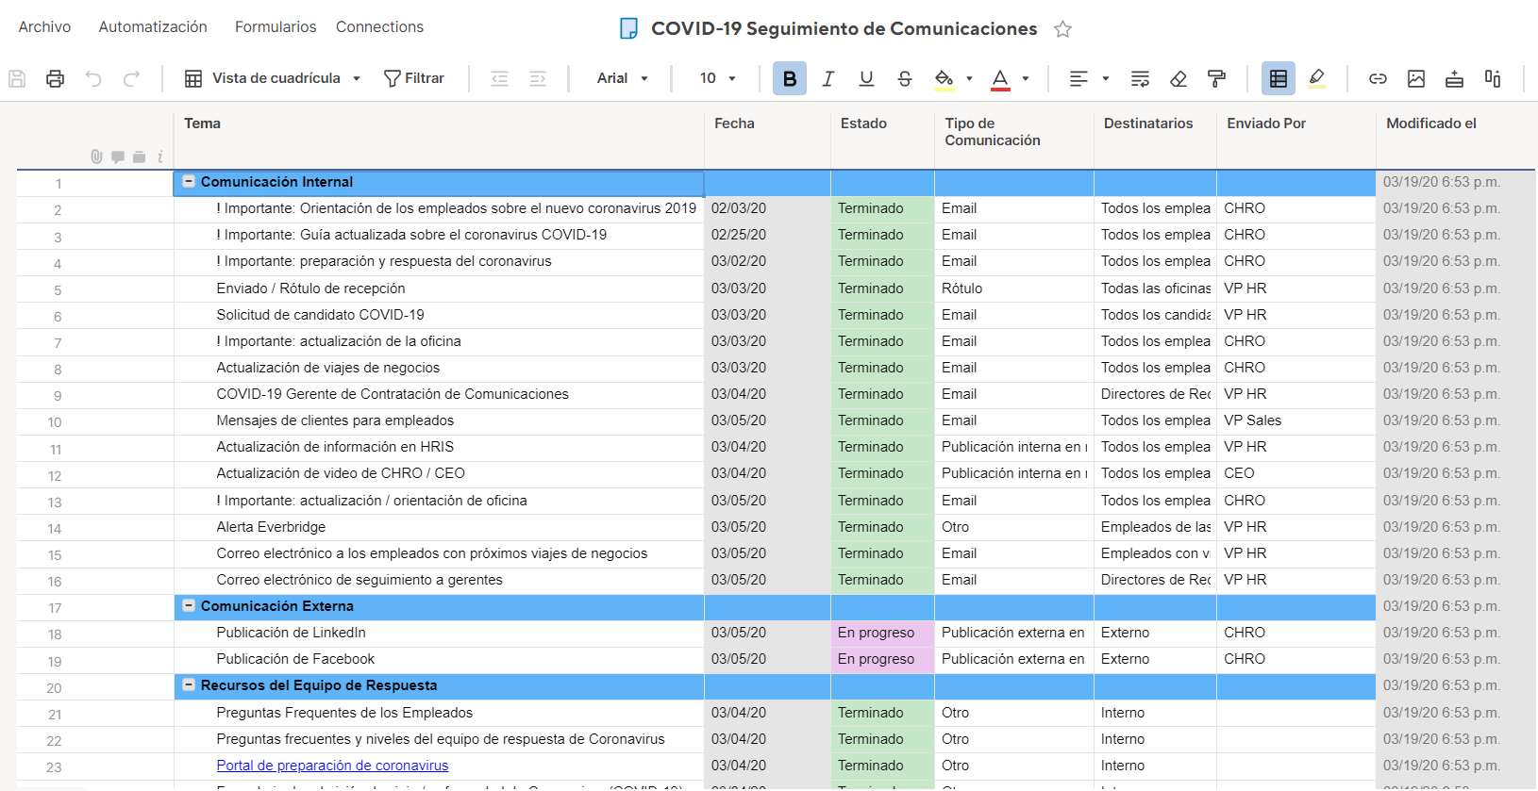
Task: Click the row info column icon
Action: [160, 157]
